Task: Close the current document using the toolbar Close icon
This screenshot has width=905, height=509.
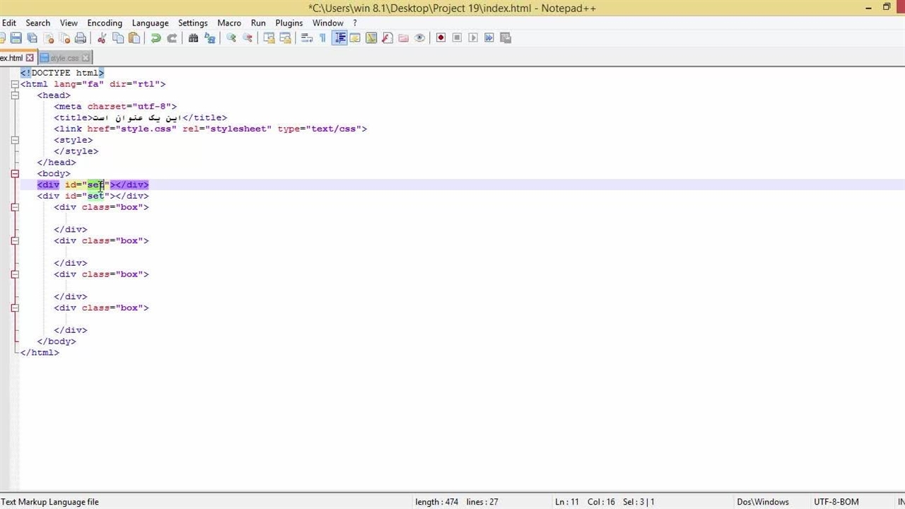Action: (x=48, y=38)
